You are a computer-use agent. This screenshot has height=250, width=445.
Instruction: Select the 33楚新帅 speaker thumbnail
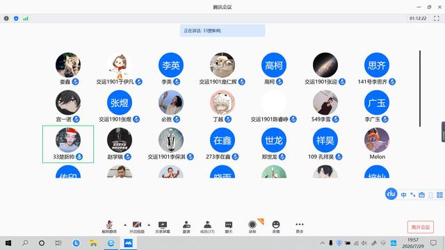(68, 144)
